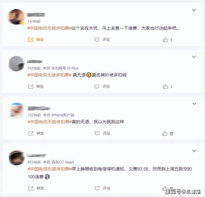This screenshot has width=205, height=197.
Task: Click repost icon on the 1分钟前 post
Action: click(x=31, y=40)
